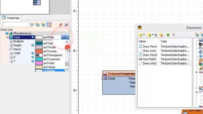The width and height of the screenshot is (203, 114).
Task: Choose aclWheat from the color list
Action: 50,67
